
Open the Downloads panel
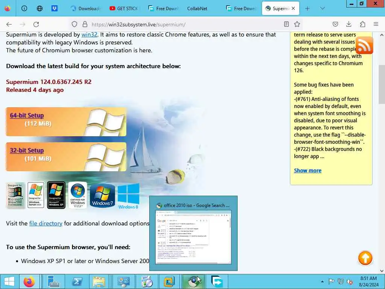point(349,24)
